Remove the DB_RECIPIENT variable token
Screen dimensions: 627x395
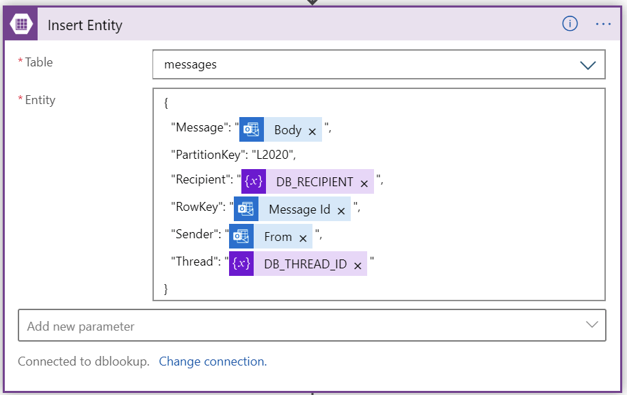pos(364,183)
